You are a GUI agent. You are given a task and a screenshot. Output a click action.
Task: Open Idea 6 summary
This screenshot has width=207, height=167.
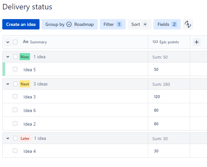click(29, 110)
